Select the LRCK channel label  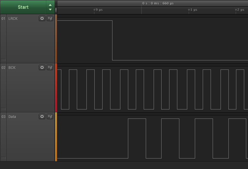[13, 19]
